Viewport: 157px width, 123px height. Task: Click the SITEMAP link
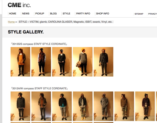click(139, 14)
